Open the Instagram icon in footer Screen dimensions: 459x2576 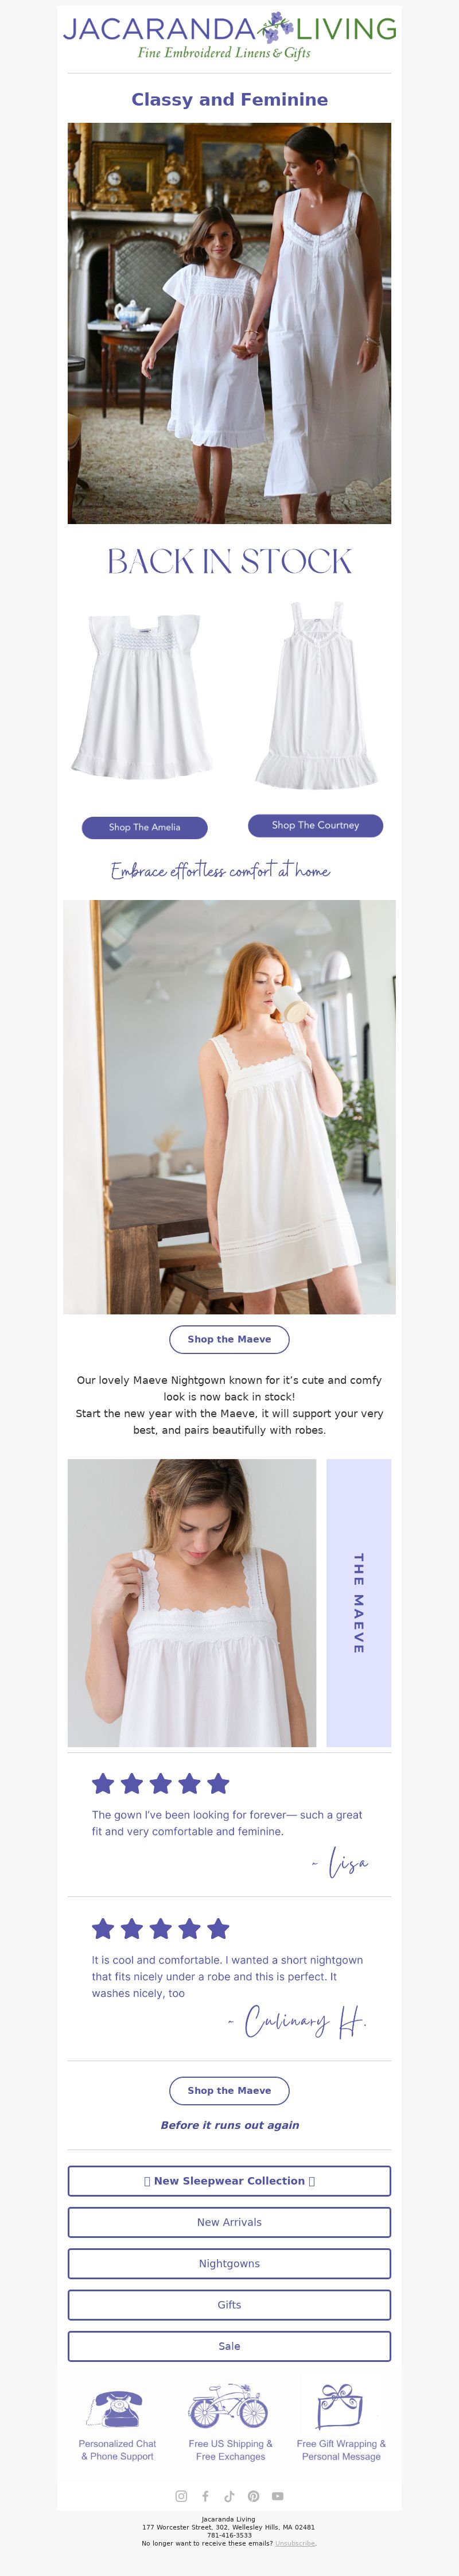click(181, 2495)
